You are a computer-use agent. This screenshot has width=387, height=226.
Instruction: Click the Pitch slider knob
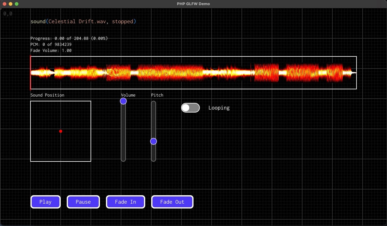click(x=153, y=141)
